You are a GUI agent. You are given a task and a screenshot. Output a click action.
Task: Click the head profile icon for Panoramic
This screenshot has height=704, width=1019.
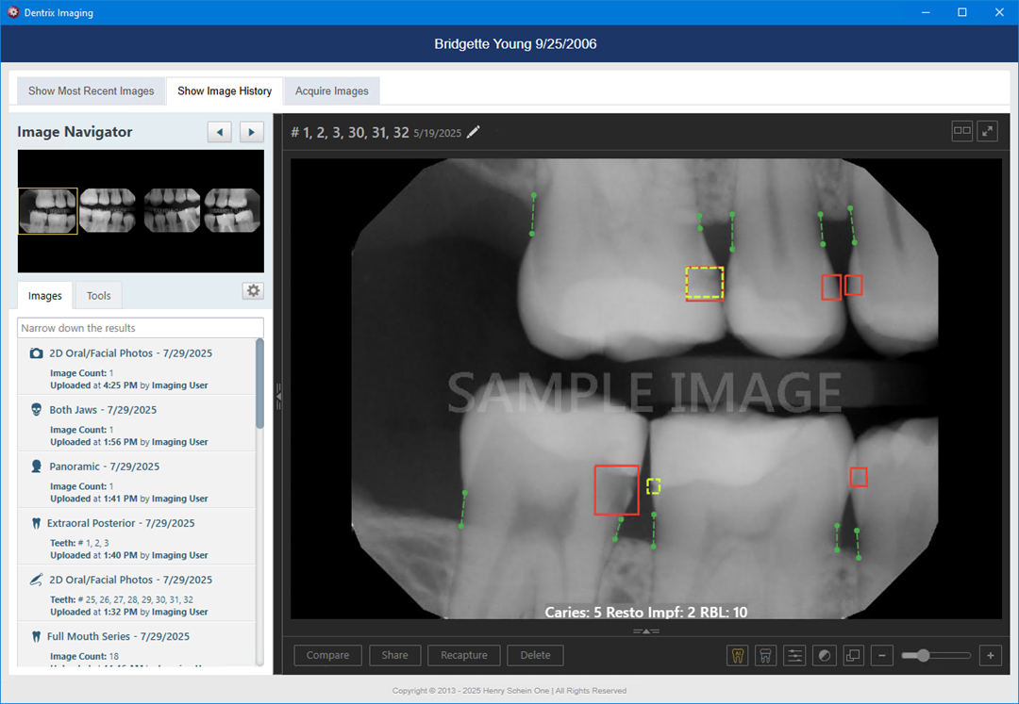[x=37, y=466]
